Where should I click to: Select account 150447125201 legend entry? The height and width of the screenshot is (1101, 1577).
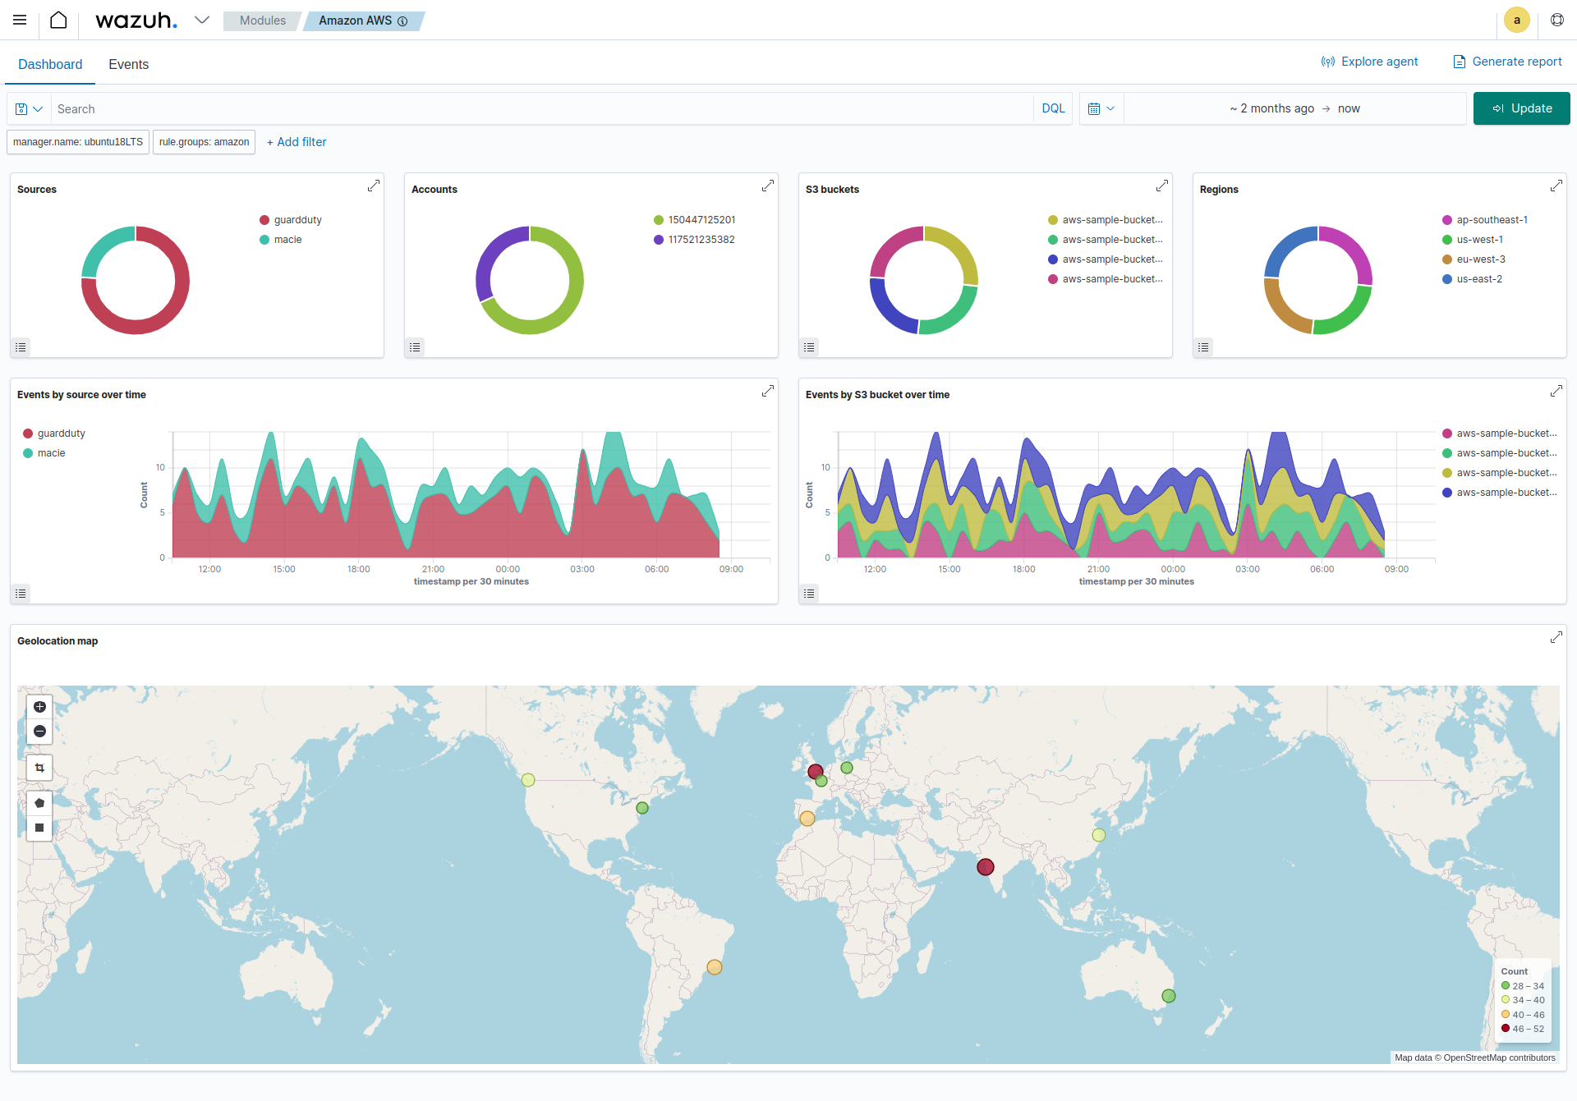click(695, 220)
